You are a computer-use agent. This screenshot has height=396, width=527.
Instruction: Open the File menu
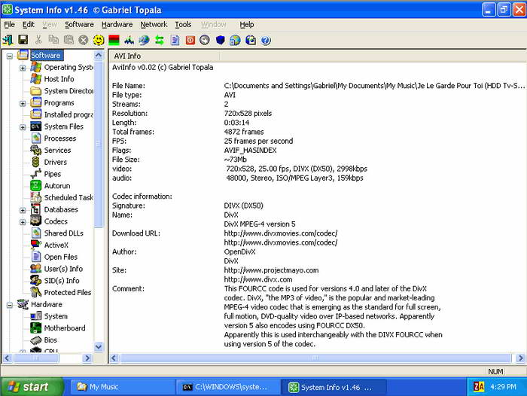(x=9, y=25)
